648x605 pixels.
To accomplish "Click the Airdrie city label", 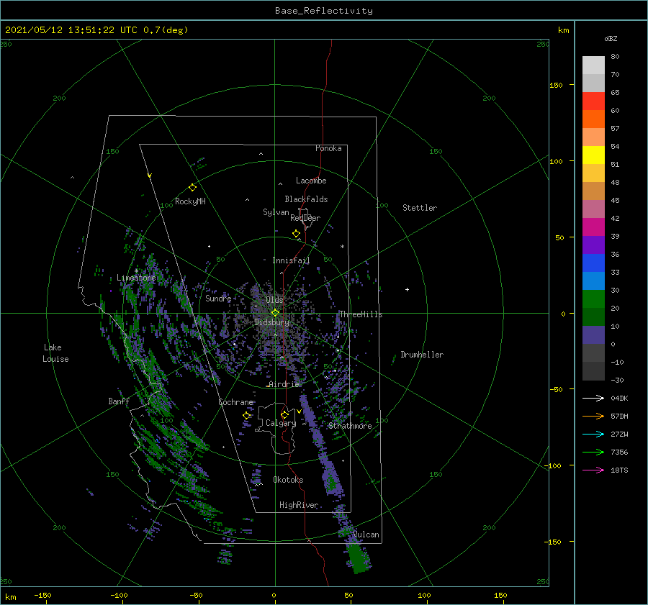I will 284,384.
